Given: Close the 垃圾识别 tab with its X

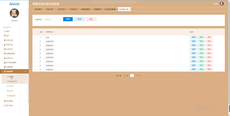Looking at the screenshot, I should (66, 9).
